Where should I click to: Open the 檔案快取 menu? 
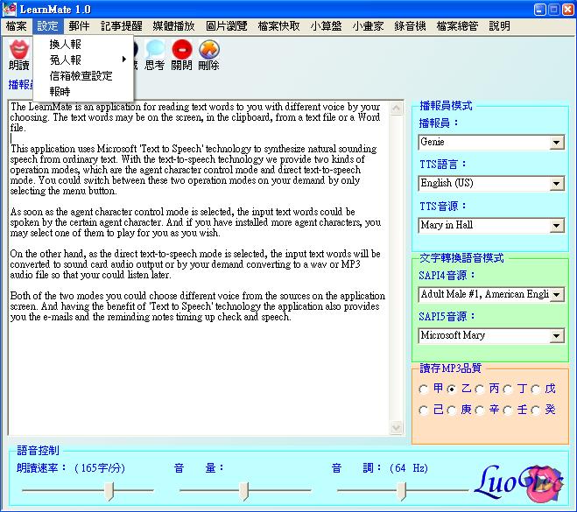point(279,26)
